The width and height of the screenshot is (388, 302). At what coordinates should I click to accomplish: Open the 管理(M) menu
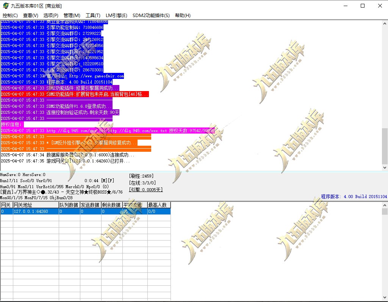(72, 15)
